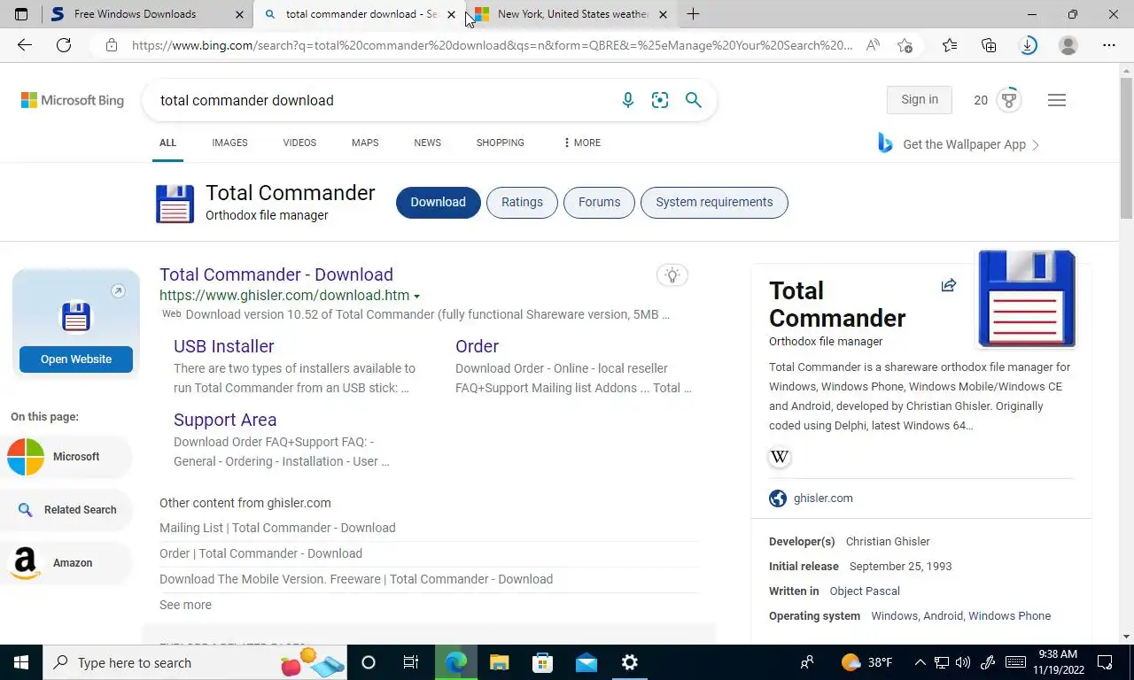Add this page to favorites star icon

[904, 45]
